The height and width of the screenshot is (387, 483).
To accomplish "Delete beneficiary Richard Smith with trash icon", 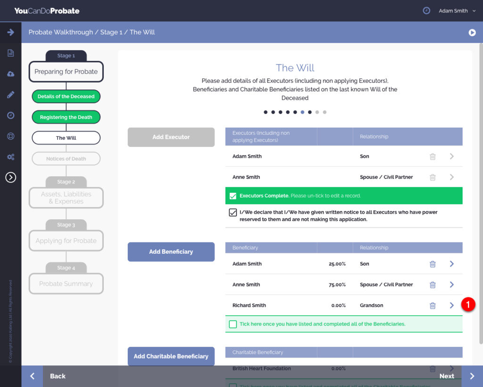I will (x=433, y=306).
